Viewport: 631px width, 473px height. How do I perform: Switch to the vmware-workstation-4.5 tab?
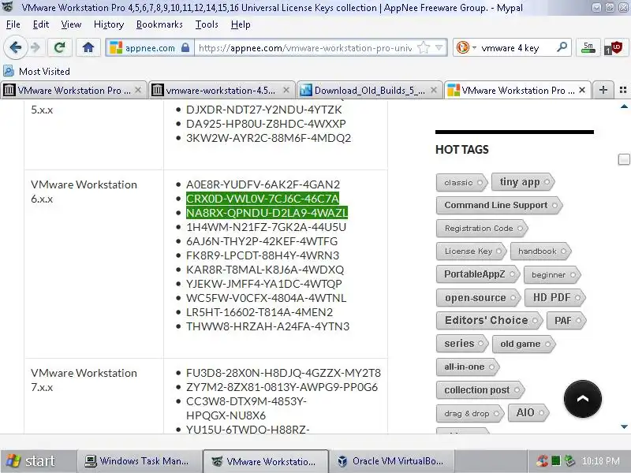(x=221, y=90)
